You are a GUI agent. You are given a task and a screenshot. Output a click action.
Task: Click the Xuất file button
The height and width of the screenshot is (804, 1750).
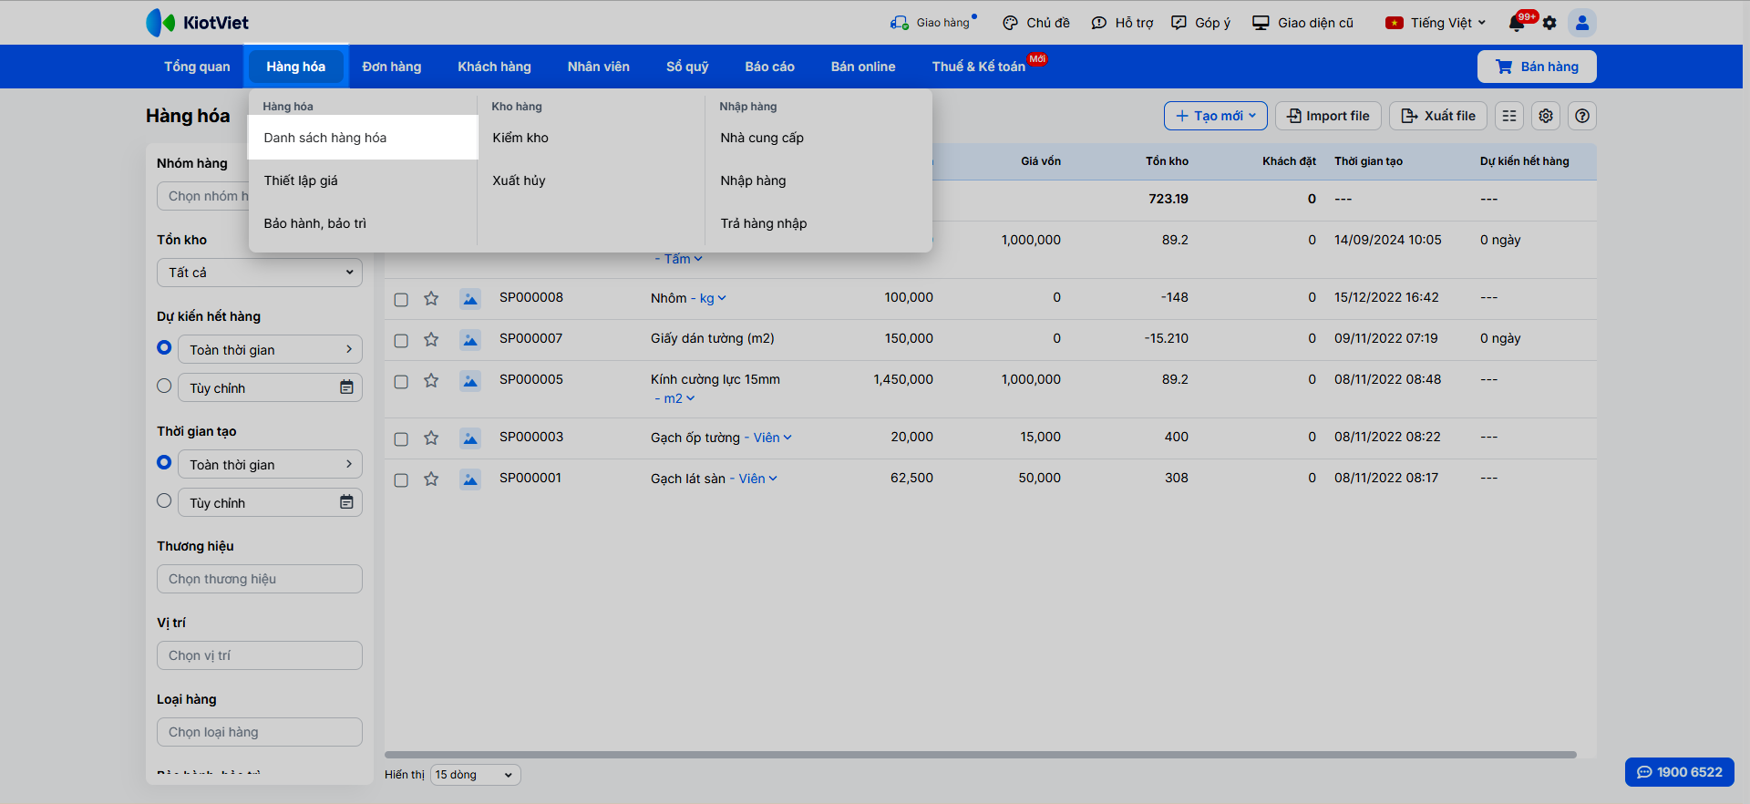pos(1438,116)
